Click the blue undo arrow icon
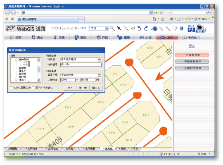Screen dimensions: 223x165 point(140,29)
